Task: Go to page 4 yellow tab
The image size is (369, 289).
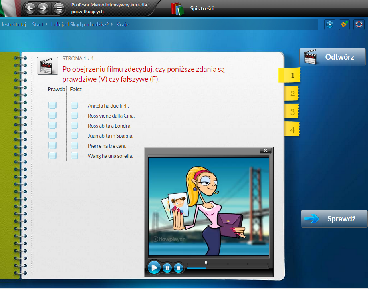Action: click(x=292, y=130)
